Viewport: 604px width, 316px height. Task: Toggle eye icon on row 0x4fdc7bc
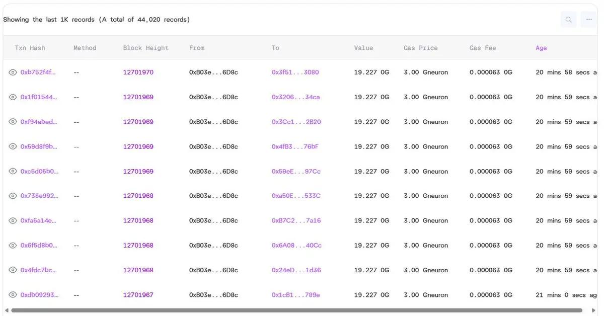[13, 270]
